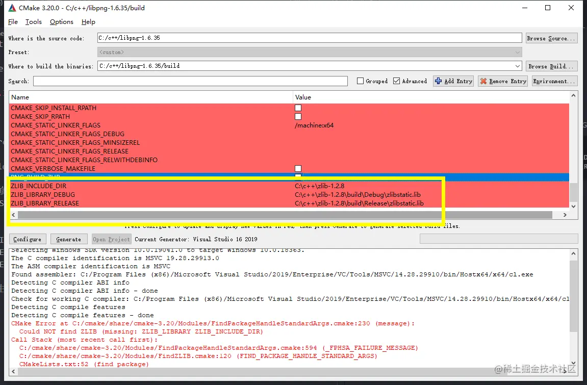Click the cache list scroll left arrow
Screen dimensions: 587x385
point(13,215)
